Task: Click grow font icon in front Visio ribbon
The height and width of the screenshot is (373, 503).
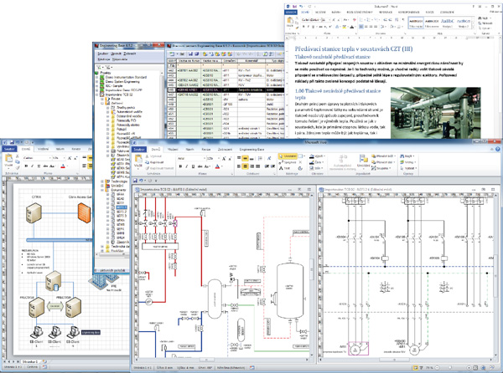Action: 224,158
